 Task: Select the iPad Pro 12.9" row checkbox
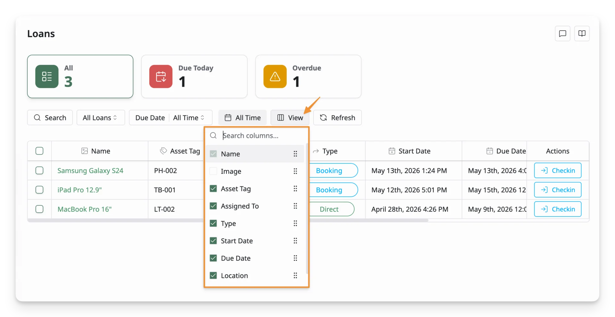tap(39, 190)
